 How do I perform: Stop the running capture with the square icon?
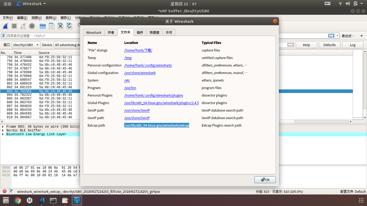(14, 26)
